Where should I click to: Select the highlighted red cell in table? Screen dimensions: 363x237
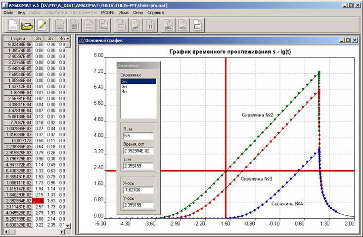39,200
